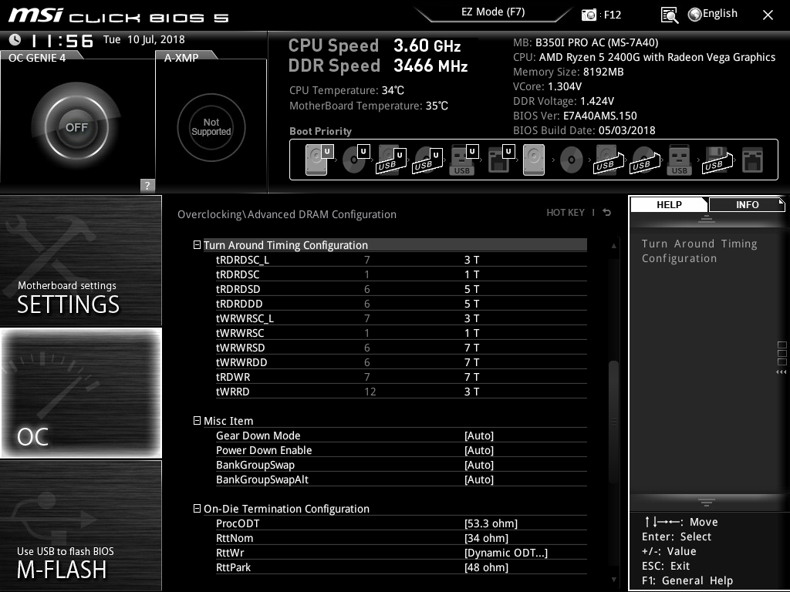This screenshot has width=790, height=592.
Task: Expand the side panel triple-arrow handle
Action: pyautogui.click(x=781, y=372)
